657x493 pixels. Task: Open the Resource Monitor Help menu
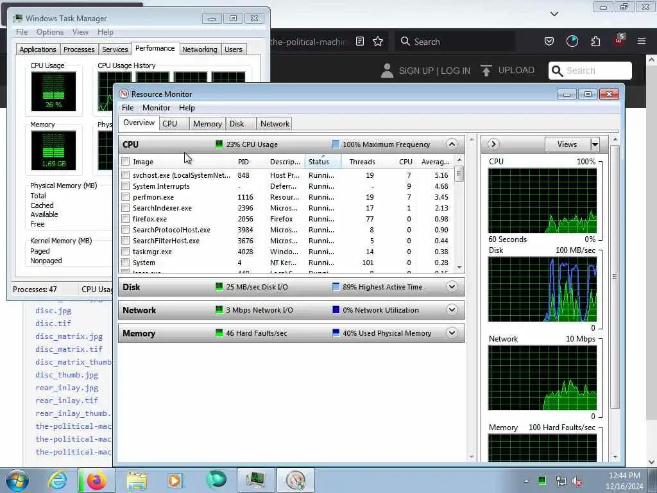click(x=187, y=108)
